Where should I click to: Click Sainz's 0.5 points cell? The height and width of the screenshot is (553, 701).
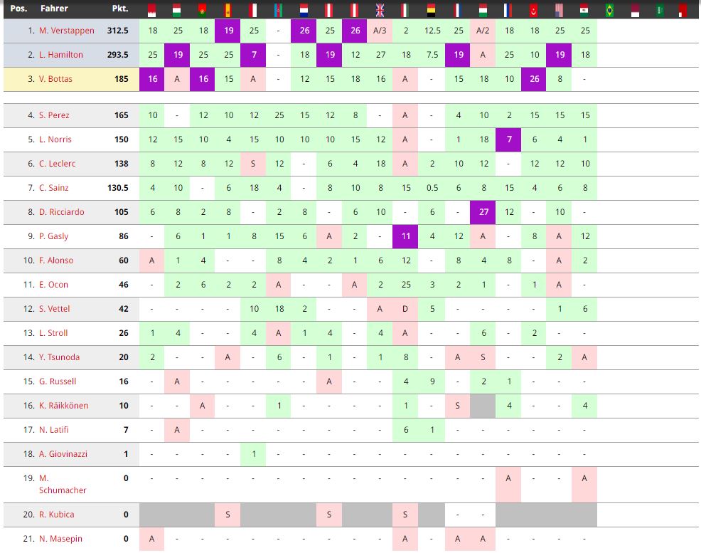432,188
